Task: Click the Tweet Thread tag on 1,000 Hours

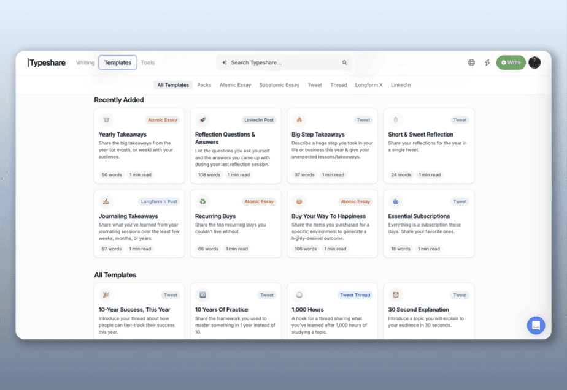Action: [x=355, y=294]
